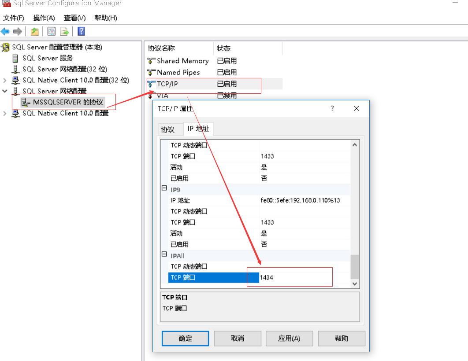
Task: Switch to the 协议 tab
Action: point(167,129)
